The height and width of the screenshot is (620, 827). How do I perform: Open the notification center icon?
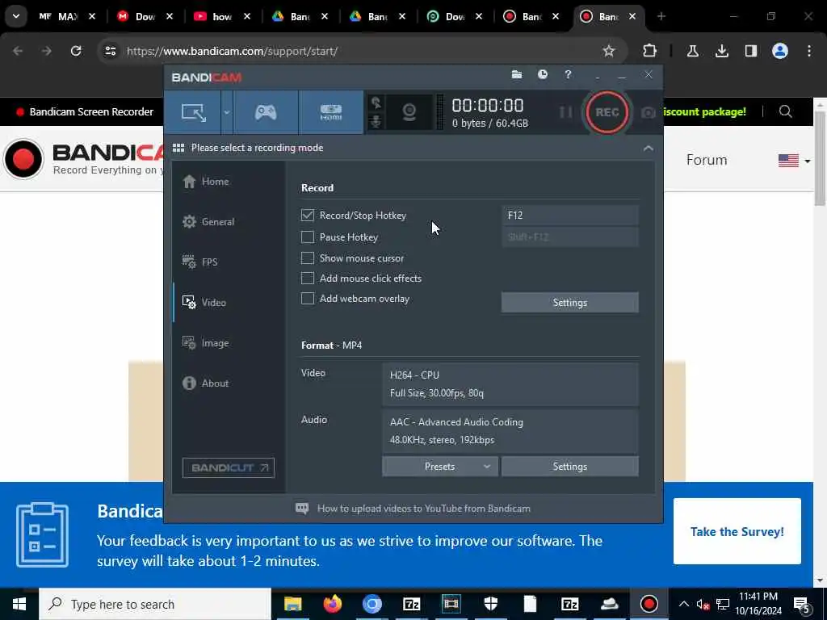pyautogui.click(x=802, y=605)
